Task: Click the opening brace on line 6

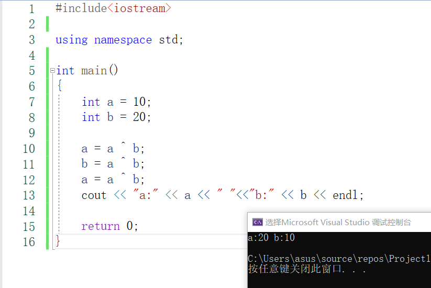Action: click(x=60, y=85)
